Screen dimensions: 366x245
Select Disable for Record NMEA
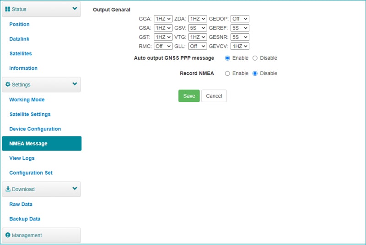coord(255,73)
